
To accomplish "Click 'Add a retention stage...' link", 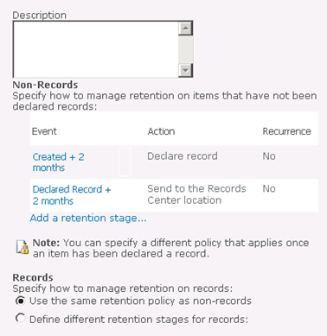I will point(88,218).
